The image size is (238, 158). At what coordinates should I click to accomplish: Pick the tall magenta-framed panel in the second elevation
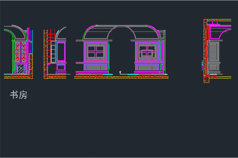tap(61, 52)
